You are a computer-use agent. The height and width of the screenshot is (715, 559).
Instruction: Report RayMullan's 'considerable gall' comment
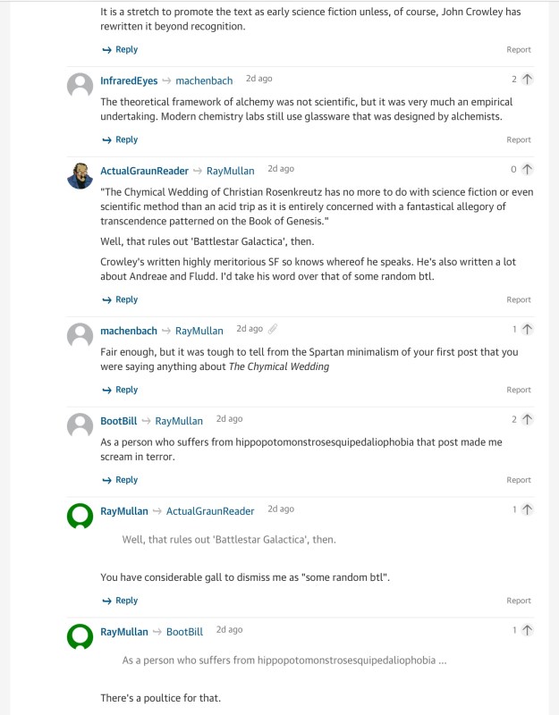click(x=519, y=601)
